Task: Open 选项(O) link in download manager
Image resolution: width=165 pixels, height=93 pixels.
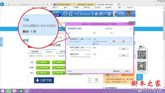Action: click(70, 71)
